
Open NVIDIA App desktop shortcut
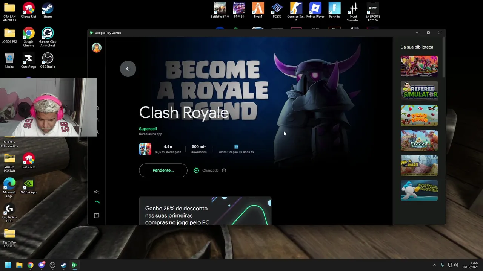(28, 186)
